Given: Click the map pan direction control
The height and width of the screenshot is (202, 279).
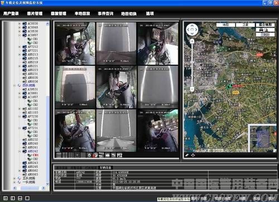Looking at the screenshot, I should click(x=192, y=30).
